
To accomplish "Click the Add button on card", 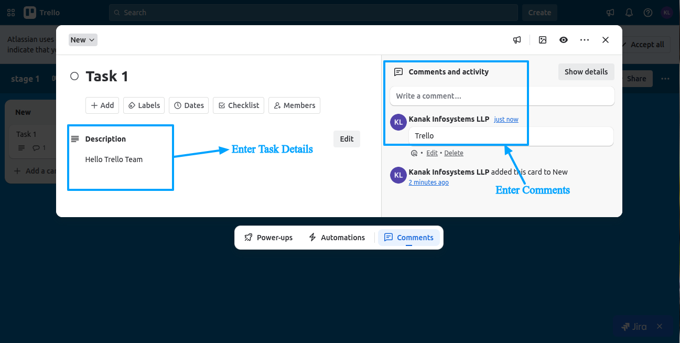I will (102, 105).
